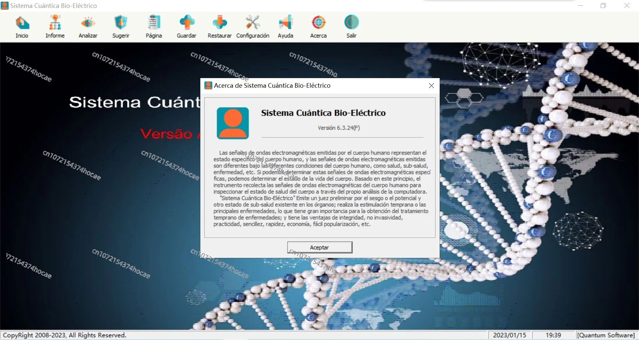The image size is (639, 340).
Task: Click the date 2023/01/15 in status bar
Action: coord(510,335)
